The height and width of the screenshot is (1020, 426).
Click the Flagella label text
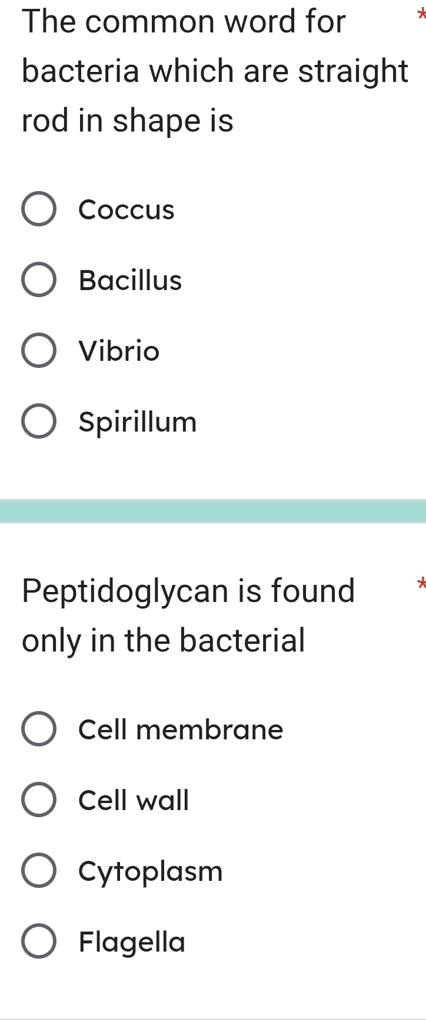click(132, 942)
